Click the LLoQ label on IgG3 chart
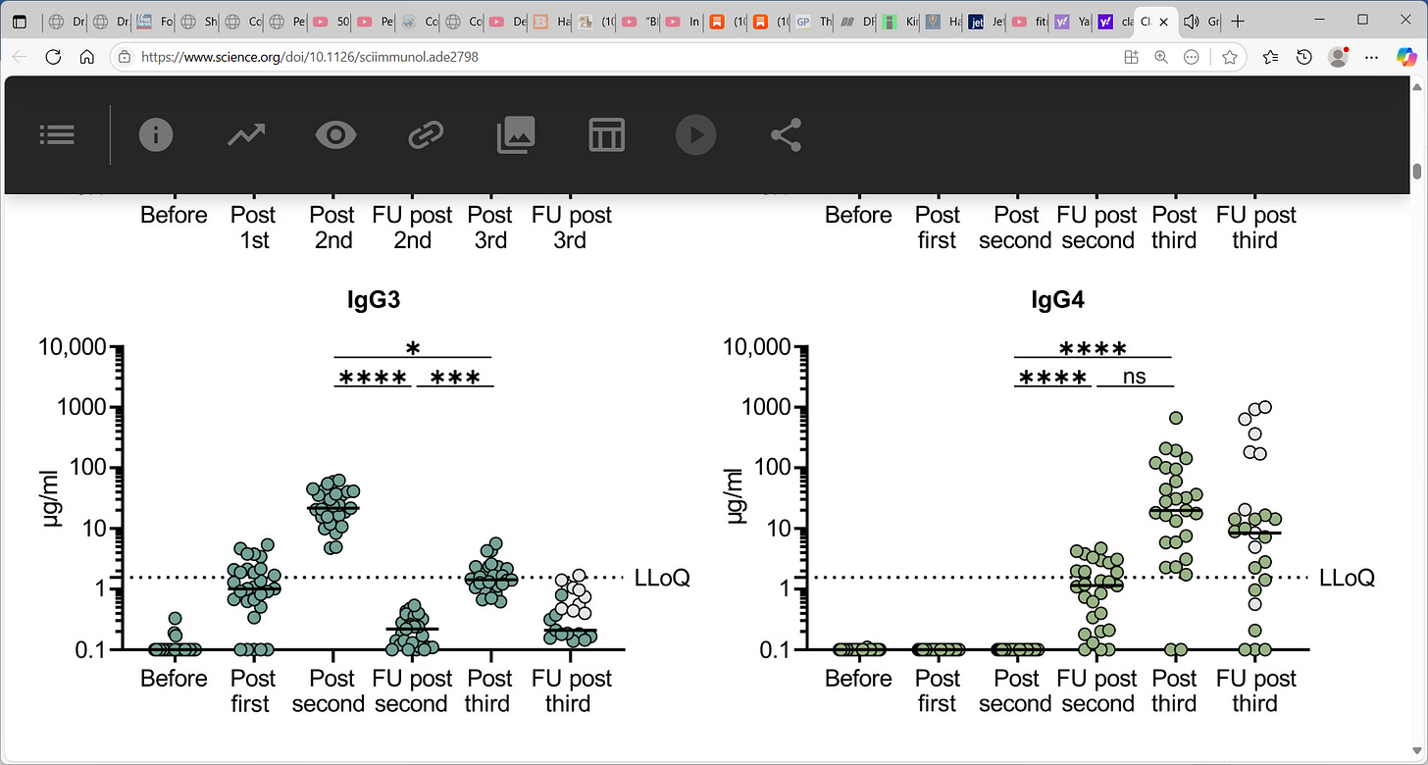 tap(662, 578)
